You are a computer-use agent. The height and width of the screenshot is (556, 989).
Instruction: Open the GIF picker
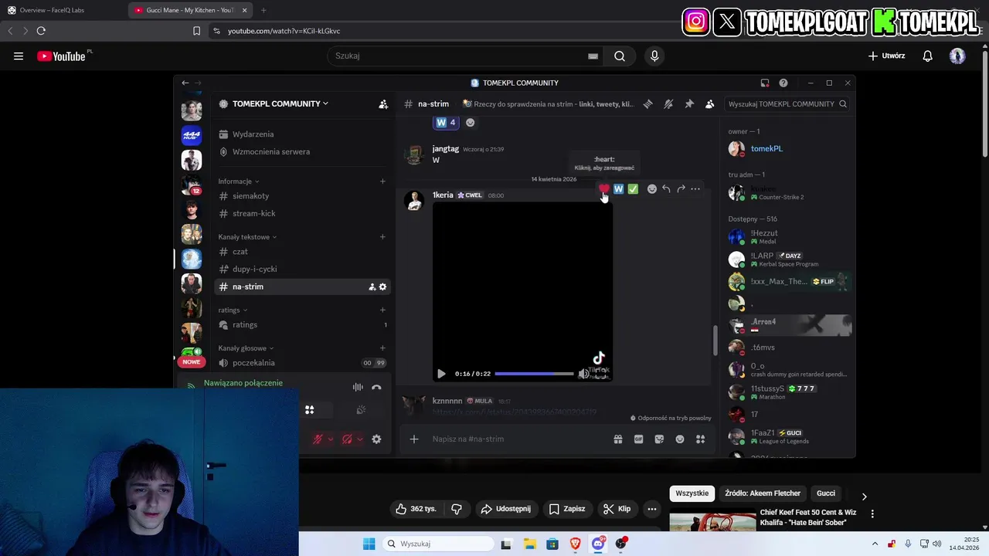tap(638, 439)
